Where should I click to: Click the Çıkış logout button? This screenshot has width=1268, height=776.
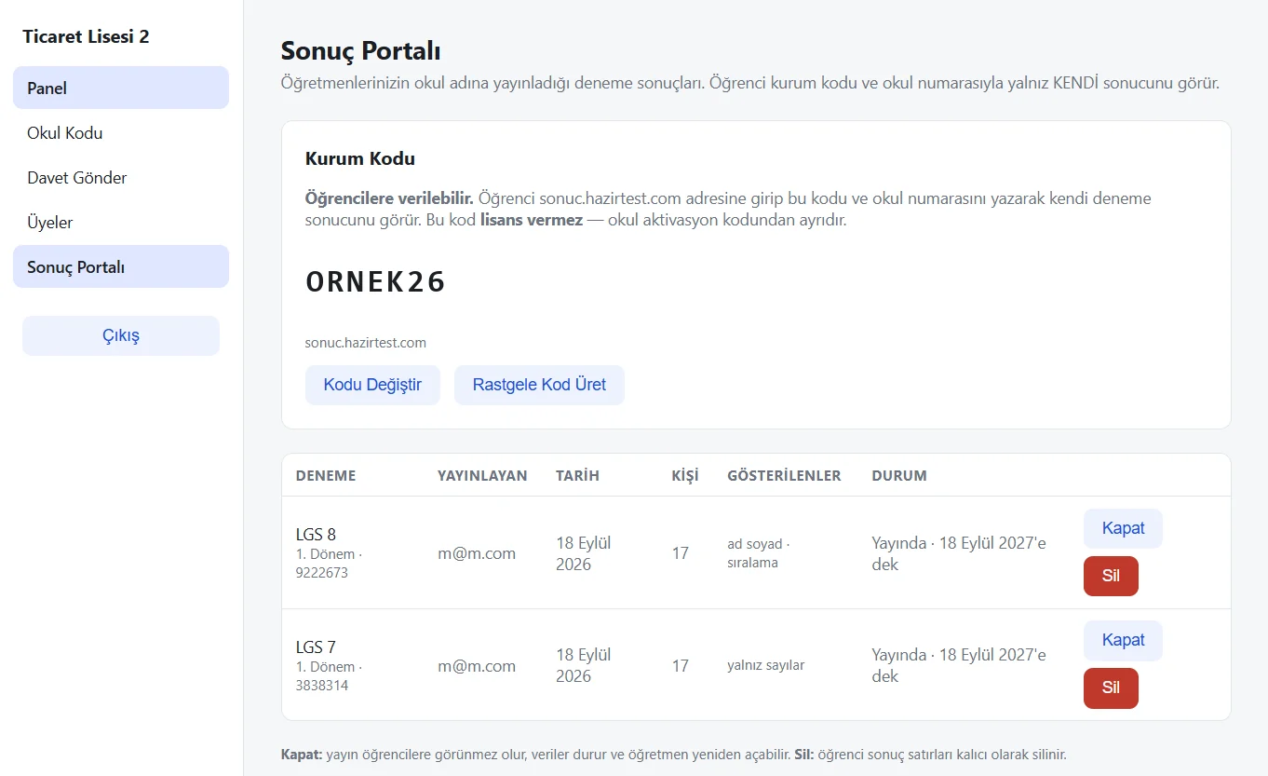pyautogui.click(x=121, y=335)
